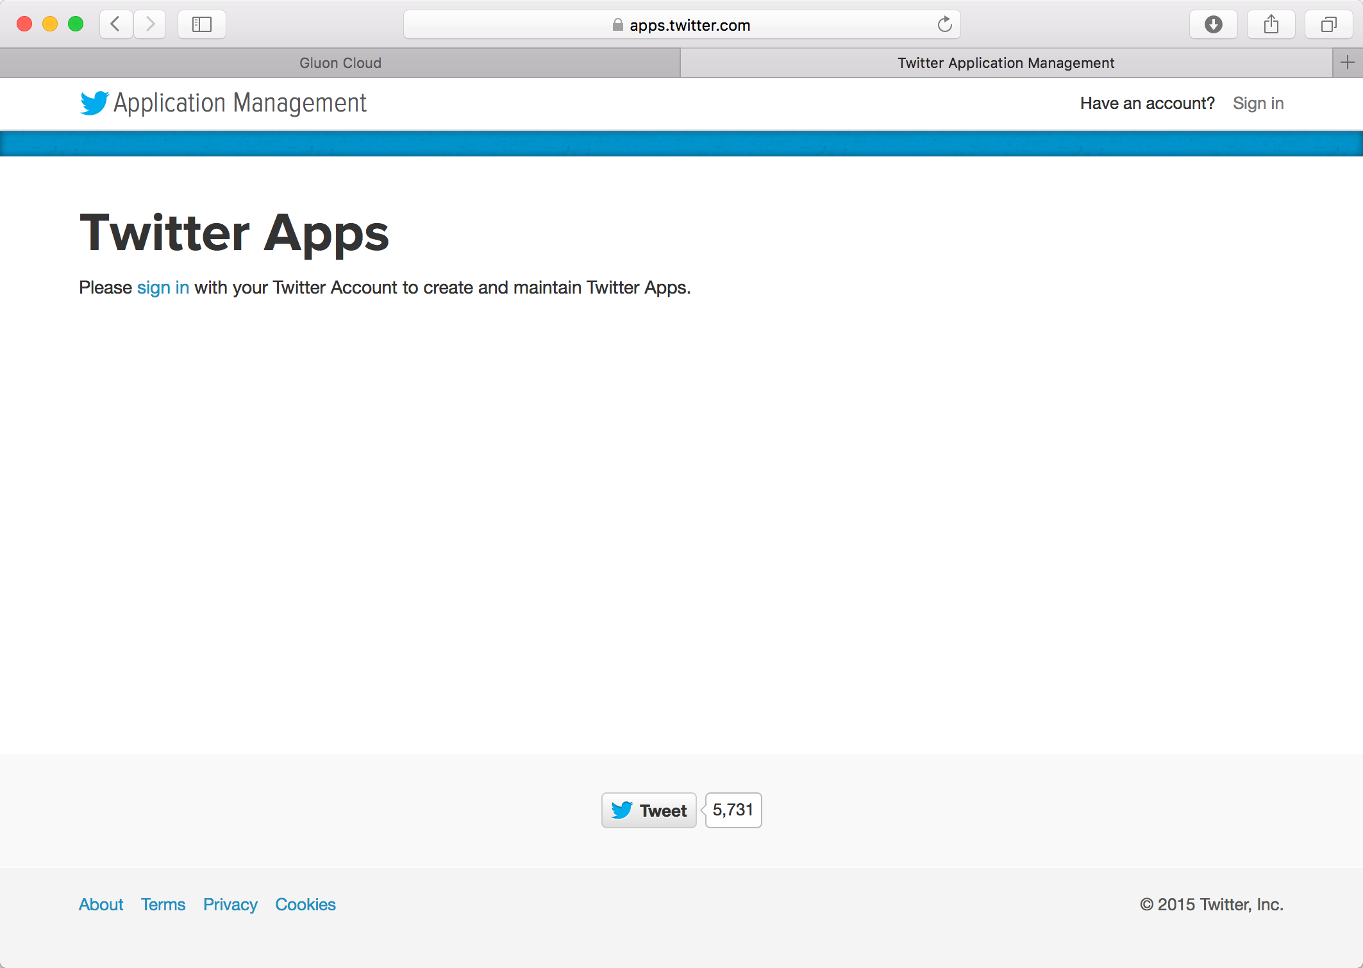Image resolution: width=1363 pixels, height=968 pixels.
Task: Click the '© 2015 Twitter, Inc.' text
Action: (x=1211, y=905)
